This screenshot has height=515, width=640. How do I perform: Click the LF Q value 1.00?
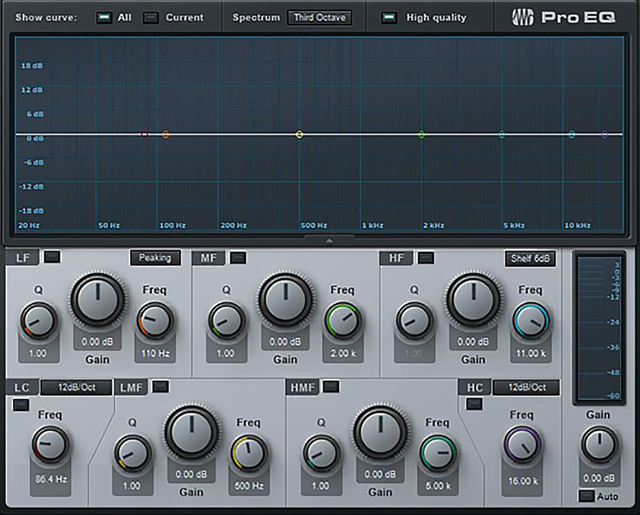point(38,353)
